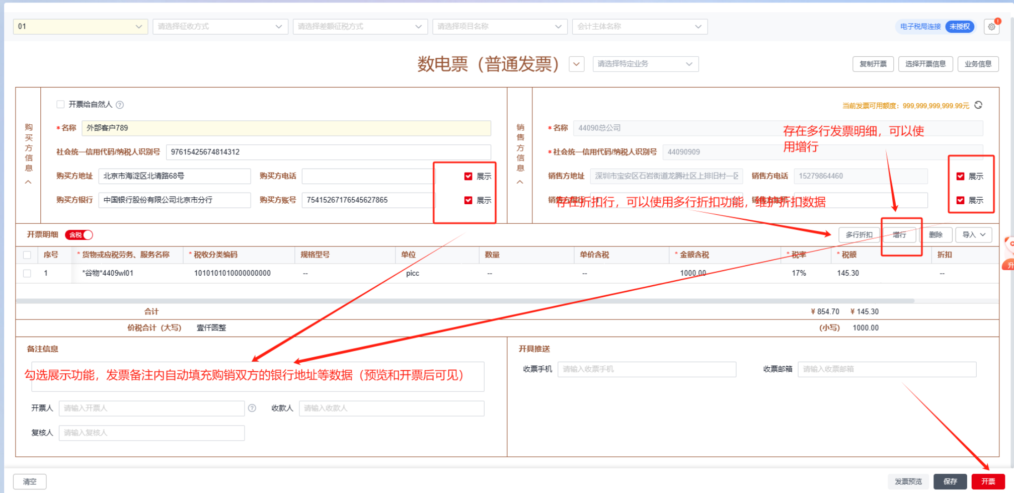This screenshot has width=1014, height=493.
Task: Open the 导入 dropdown button
Action: tap(973, 235)
